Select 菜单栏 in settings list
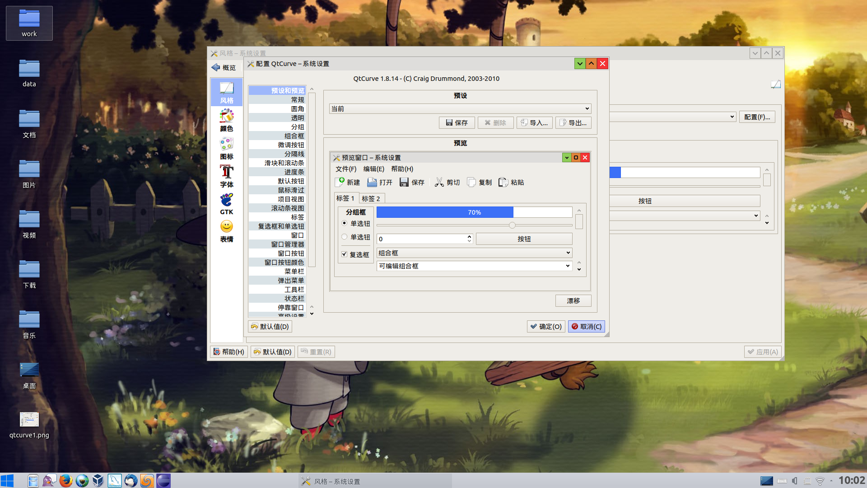This screenshot has height=488, width=867. coord(277,271)
